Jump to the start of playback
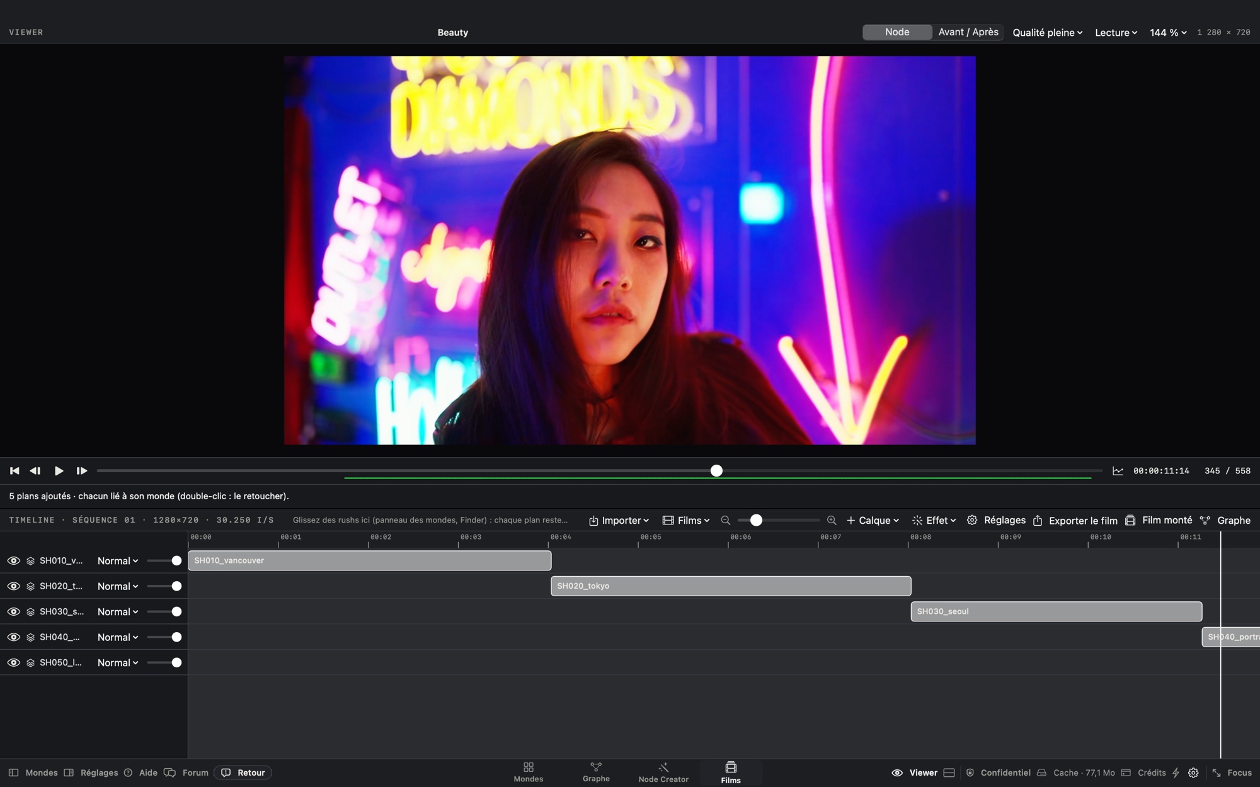1260x787 pixels. 14,471
